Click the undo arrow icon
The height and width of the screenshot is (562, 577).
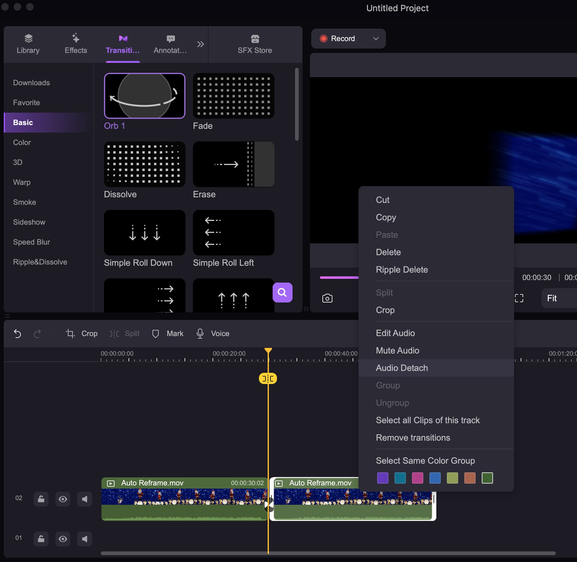[17, 334]
